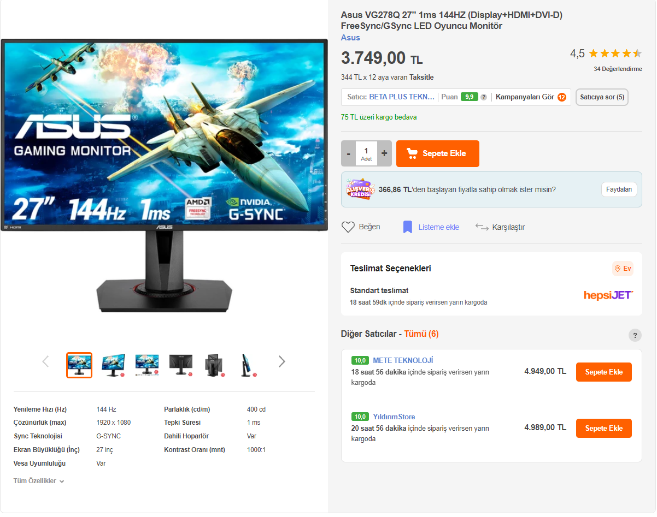Click the help icon next to Diğer Satıcılar
The image size is (657, 517).
click(x=635, y=335)
